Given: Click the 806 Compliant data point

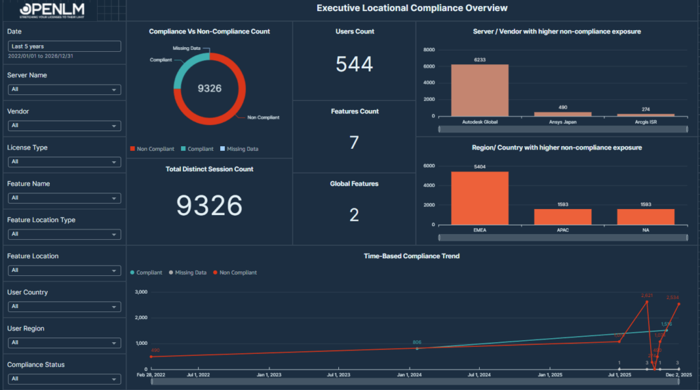Looking at the screenshot, I should point(417,348).
